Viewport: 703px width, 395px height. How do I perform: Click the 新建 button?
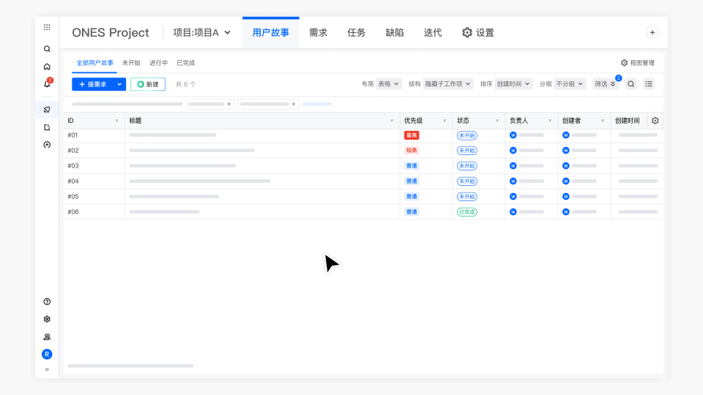pyautogui.click(x=148, y=84)
